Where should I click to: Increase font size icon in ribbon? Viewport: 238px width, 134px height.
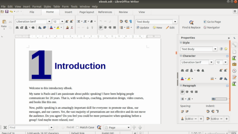67,22
